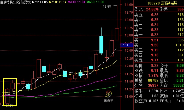Click the 13.98 high price annotation
The image size is (184, 110).
(107, 7)
